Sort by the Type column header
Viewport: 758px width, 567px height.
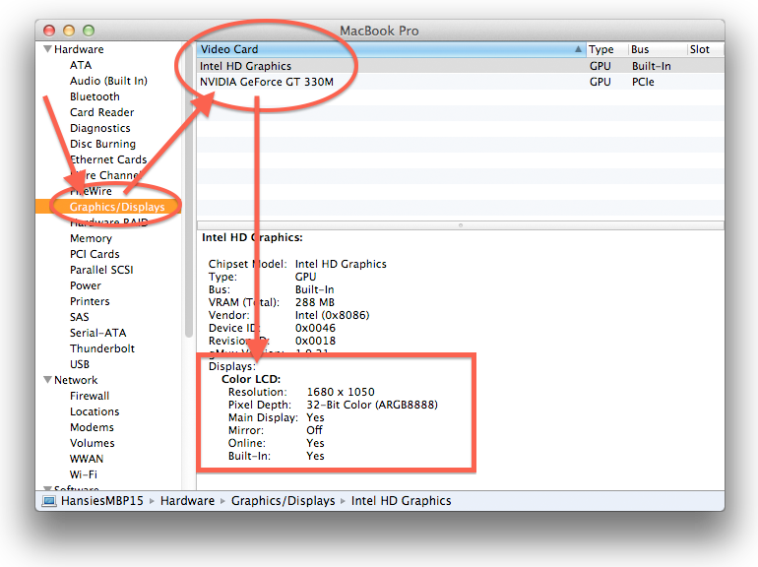coord(606,49)
